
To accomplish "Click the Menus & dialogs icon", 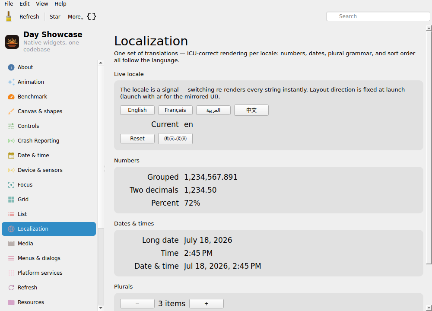I will click(x=11, y=258).
